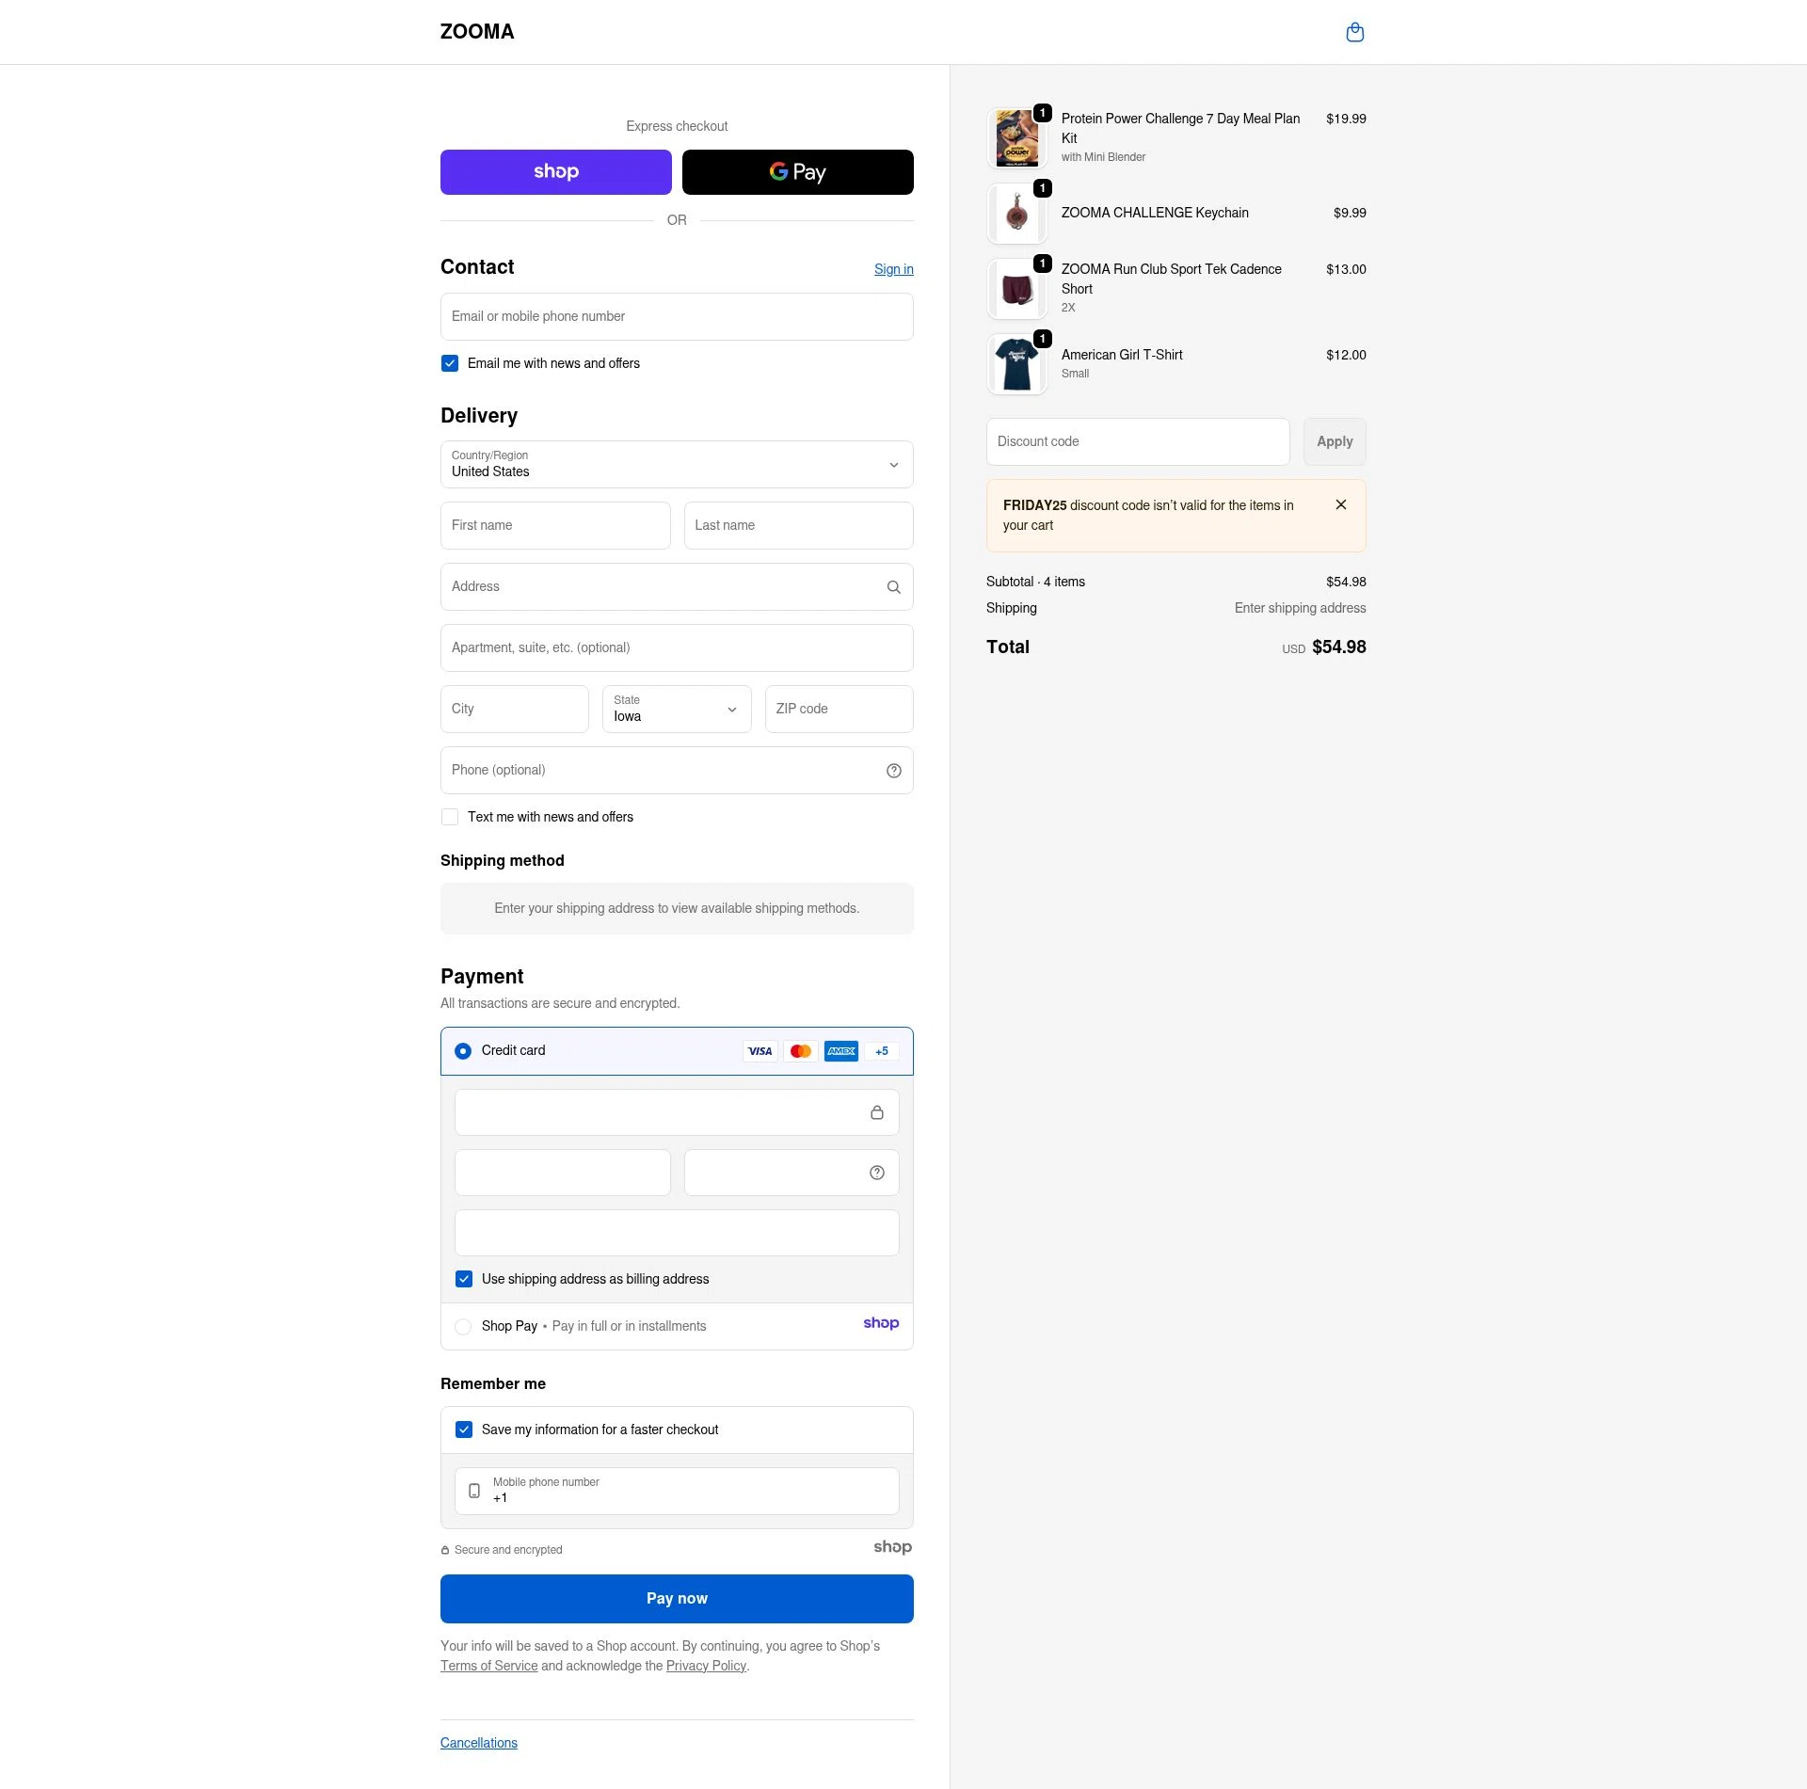Click the Sign in link
Viewport: 1807px width, 1789px height.
pos(893,269)
